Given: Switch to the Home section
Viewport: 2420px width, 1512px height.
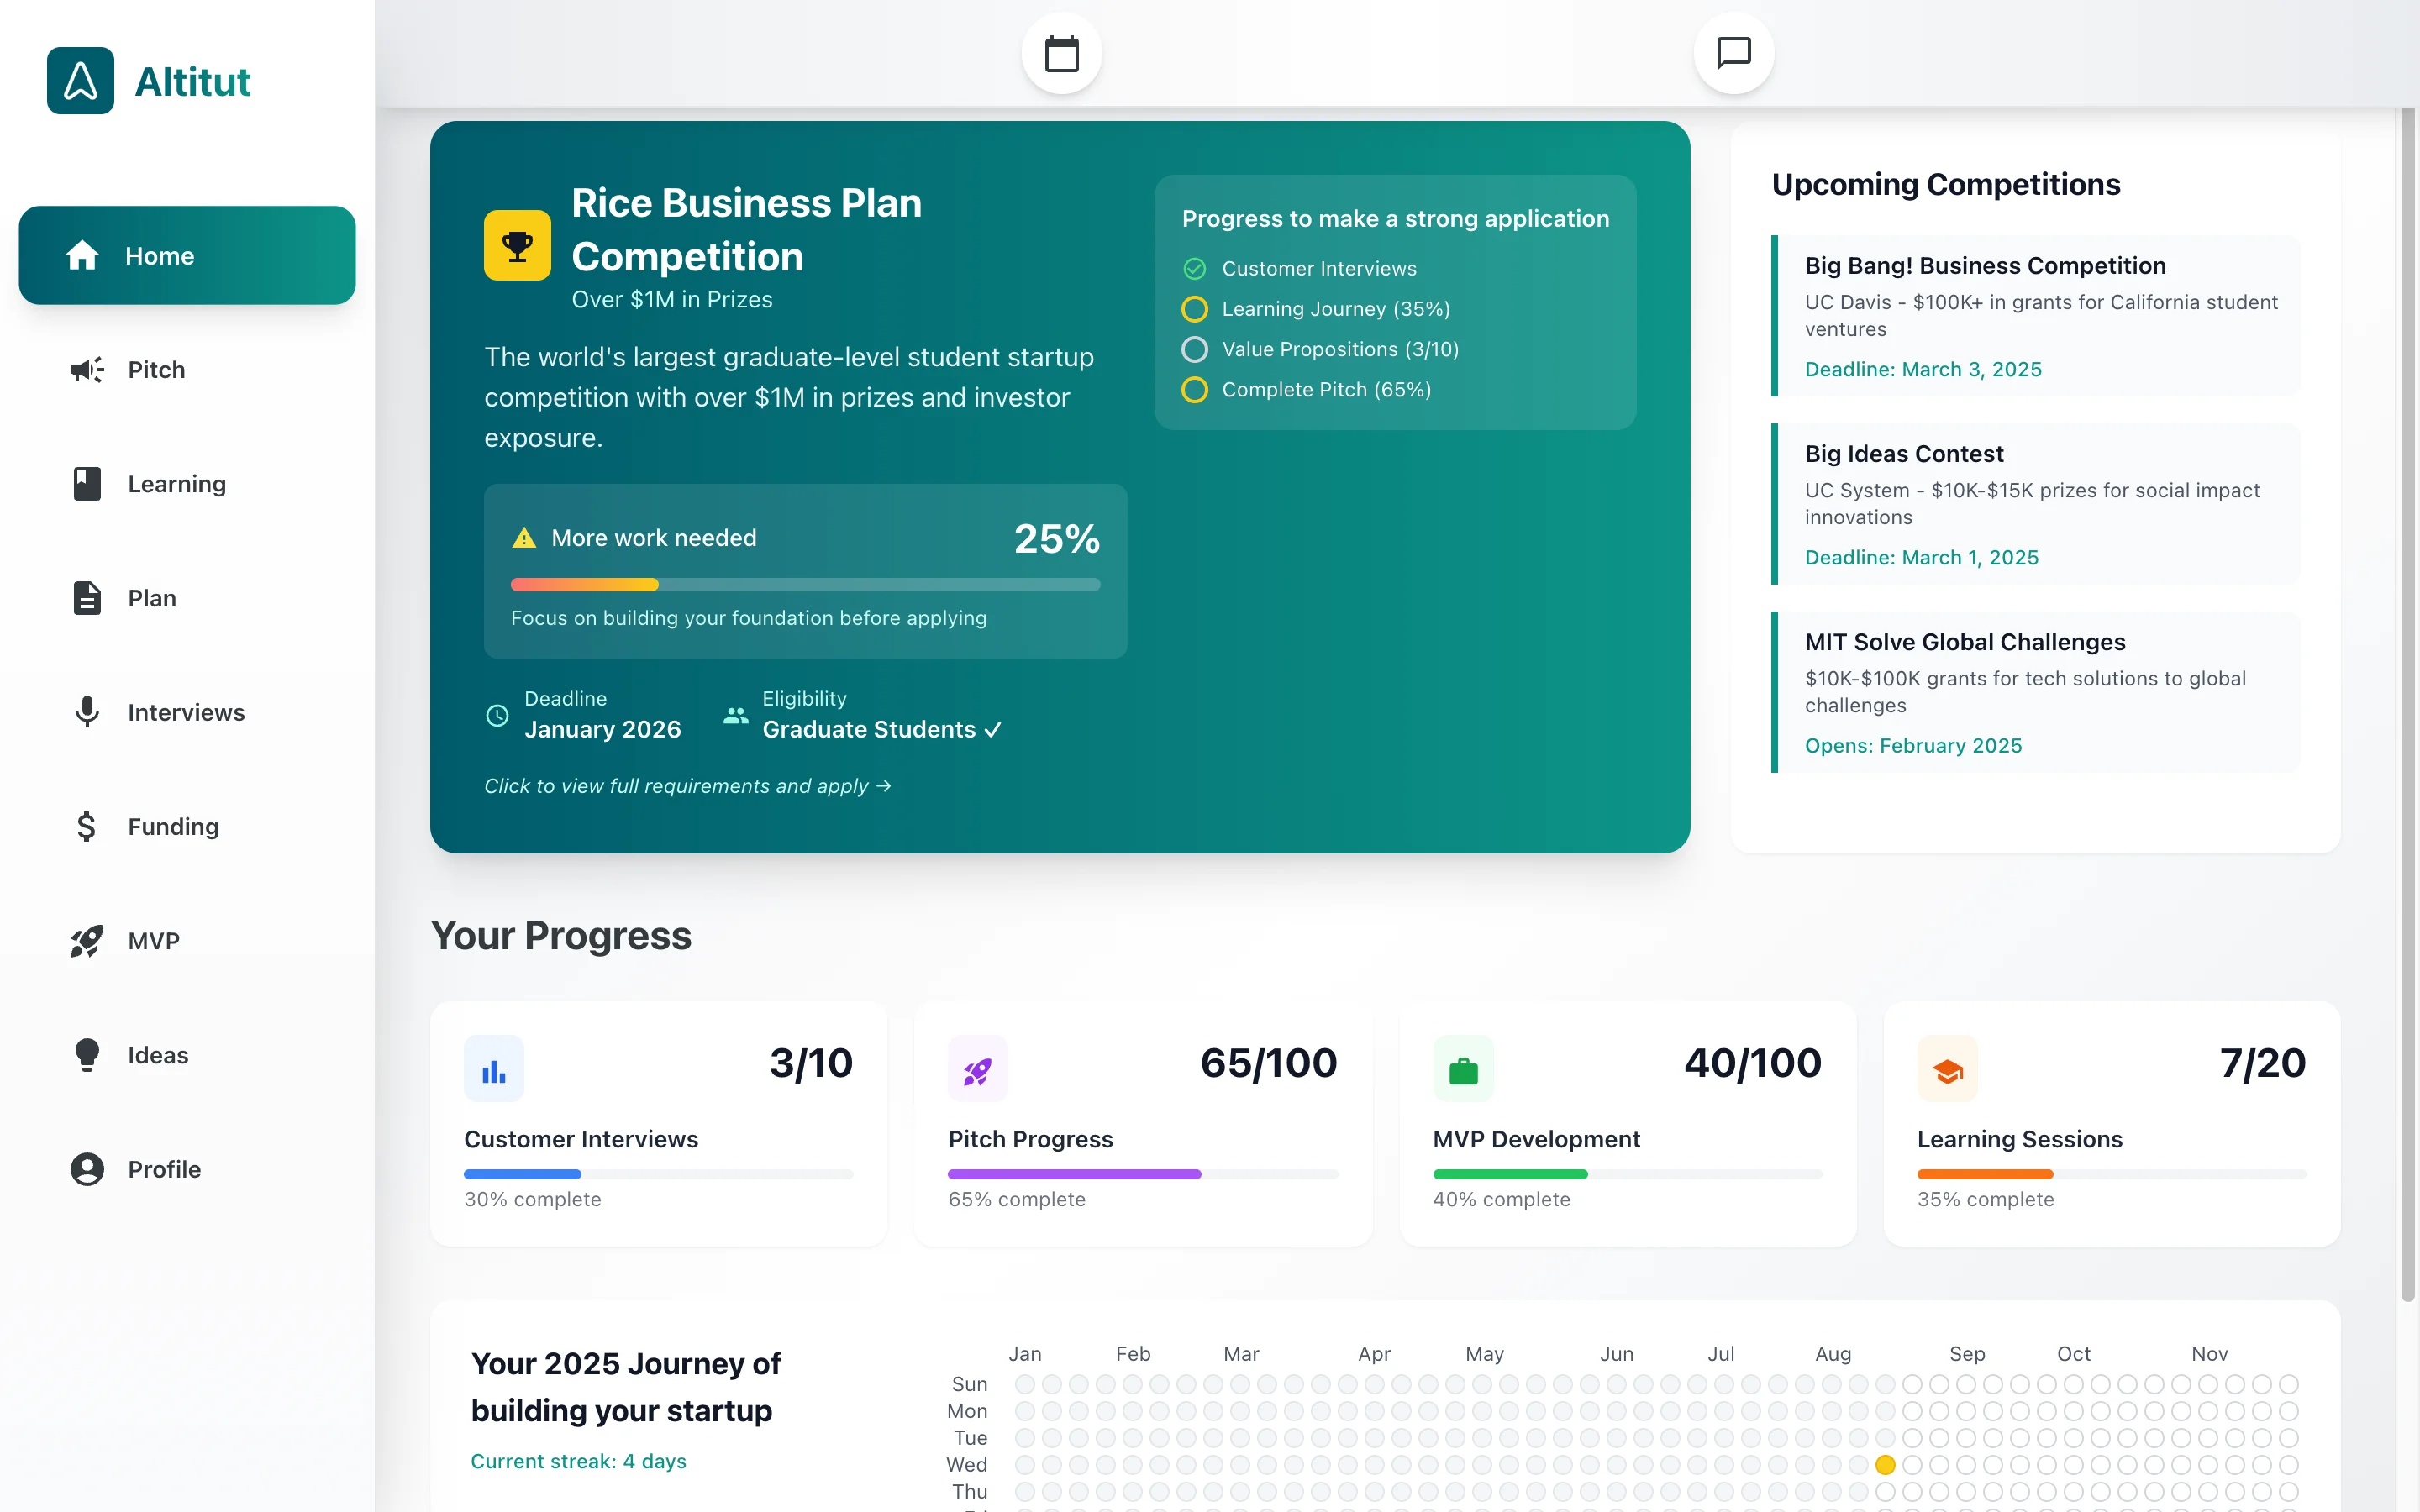Looking at the screenshot, I should click(160, 255).
